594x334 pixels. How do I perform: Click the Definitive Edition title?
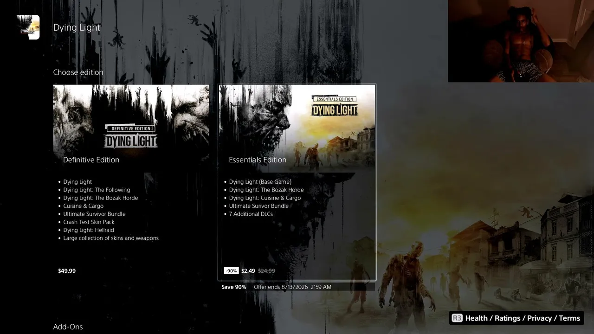(x=91, y=160)
